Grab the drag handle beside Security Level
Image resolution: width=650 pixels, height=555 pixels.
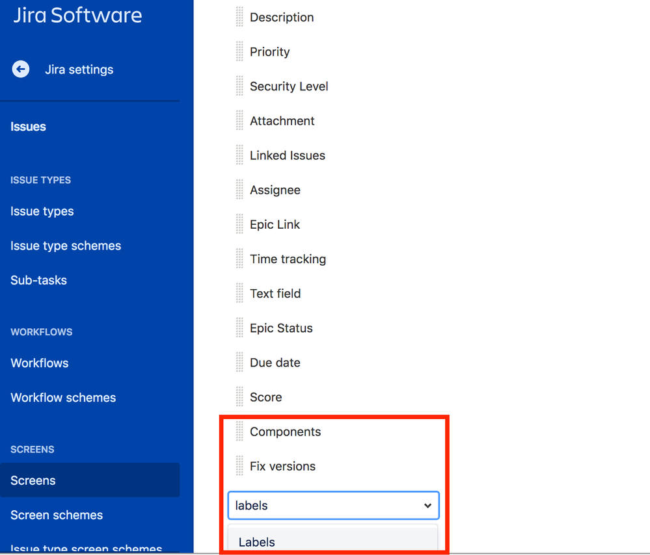pyautogui.click(x=239, y=86)
